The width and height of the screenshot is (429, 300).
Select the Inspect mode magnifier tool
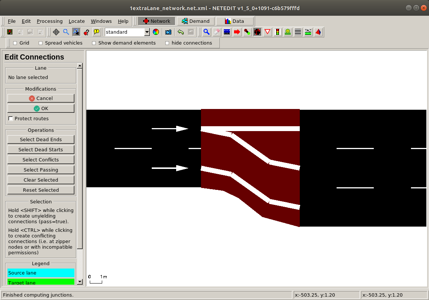[207, 32]
